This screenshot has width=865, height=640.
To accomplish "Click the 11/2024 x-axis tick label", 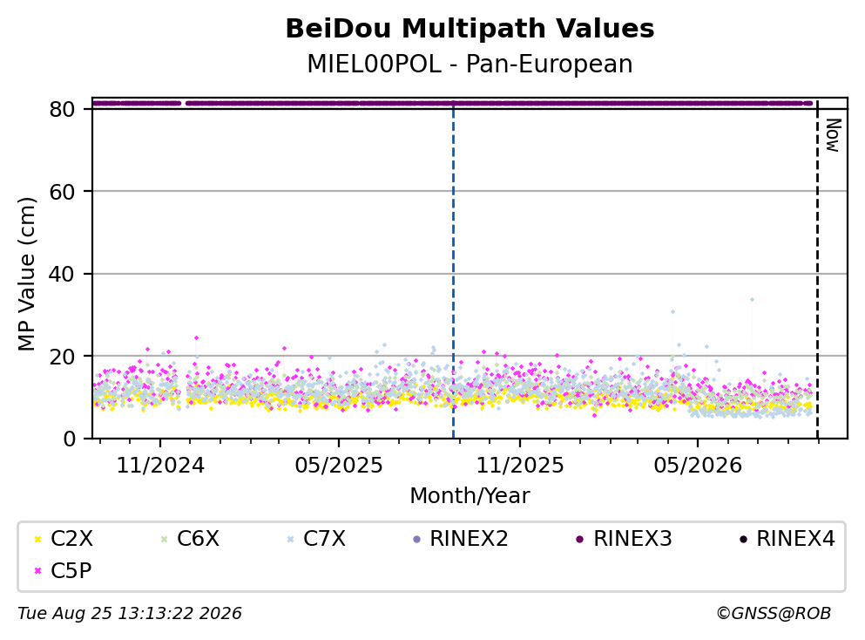I will 160,466.
